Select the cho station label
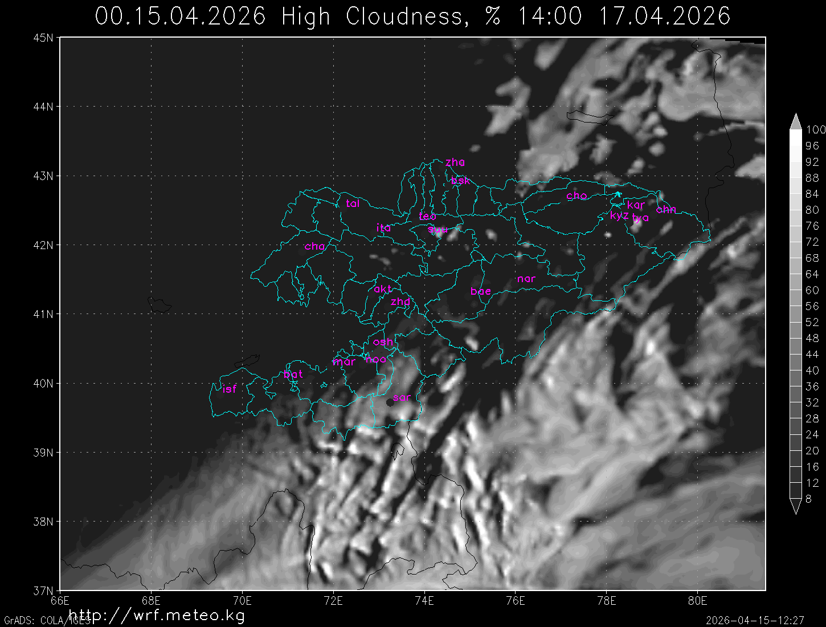Screen dimensions: 826x627 576,196
